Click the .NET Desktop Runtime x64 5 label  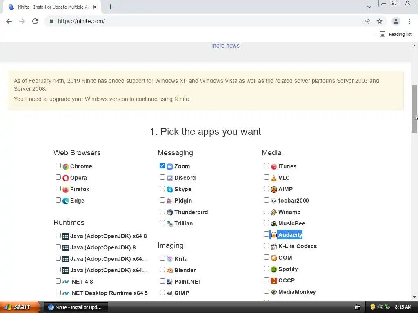(x=109, y=293)
